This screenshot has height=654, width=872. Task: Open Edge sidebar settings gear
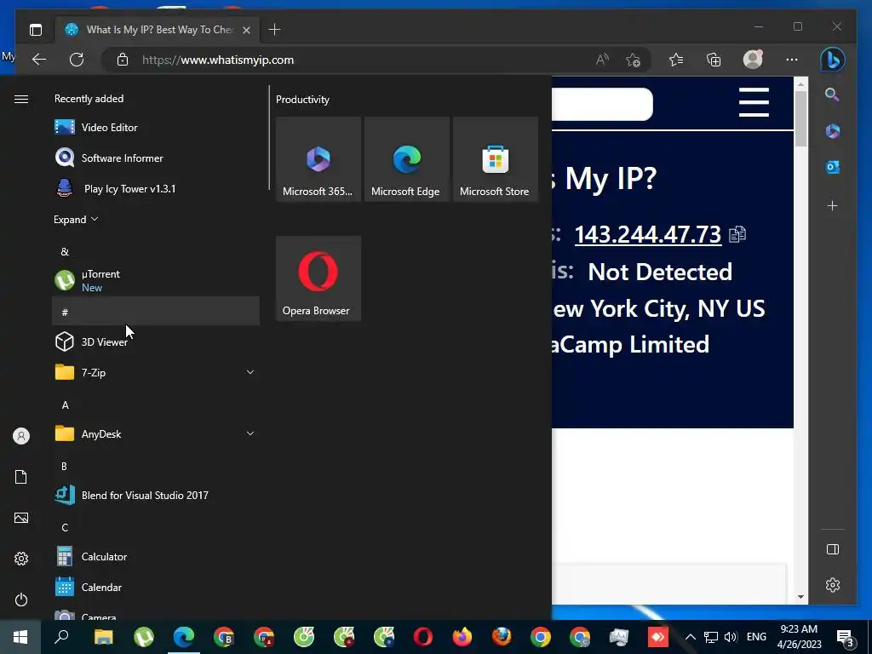[x=833, y=584]
